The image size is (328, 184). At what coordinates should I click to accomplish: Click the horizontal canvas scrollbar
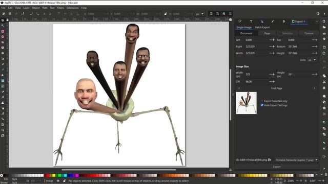(118, 170)
